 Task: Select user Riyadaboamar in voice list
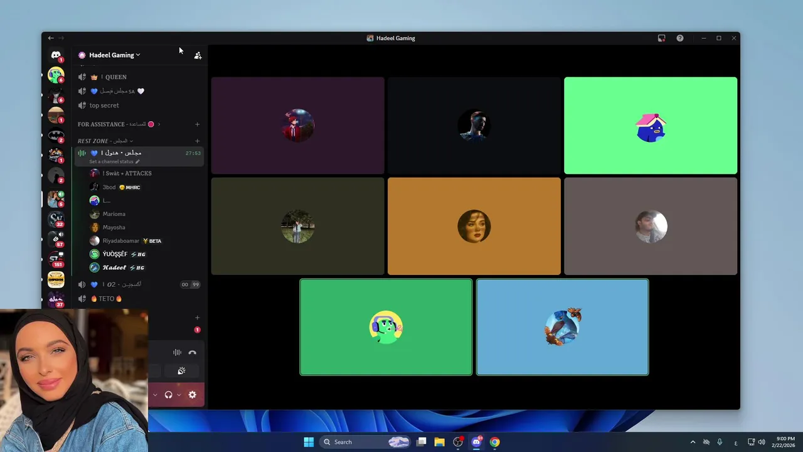coord(146,241)
